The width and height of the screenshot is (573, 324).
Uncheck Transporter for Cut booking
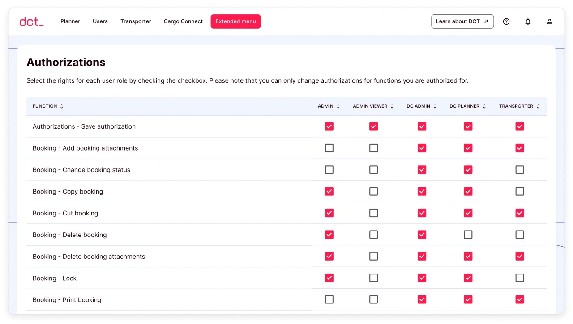(519, 213)
